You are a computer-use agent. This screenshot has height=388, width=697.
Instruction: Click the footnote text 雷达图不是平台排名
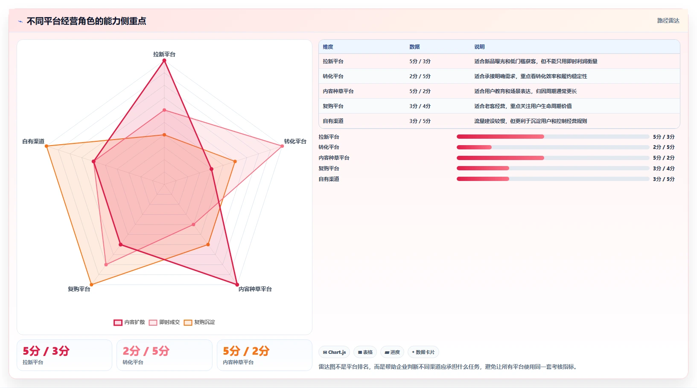(449, 367)
